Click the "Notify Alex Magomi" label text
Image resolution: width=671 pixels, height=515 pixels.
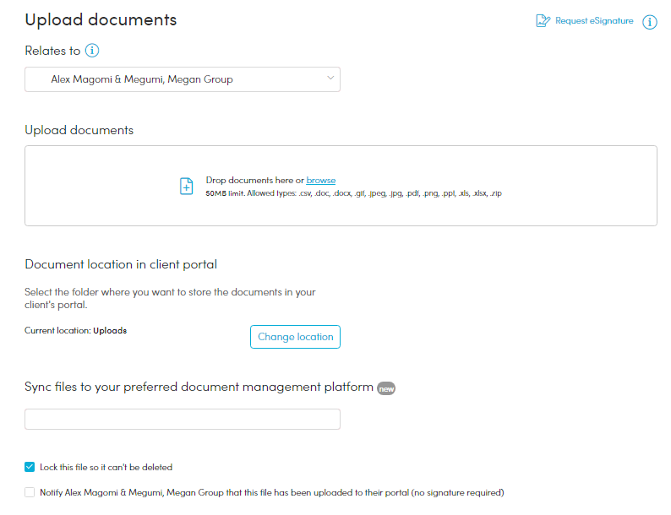270,492
